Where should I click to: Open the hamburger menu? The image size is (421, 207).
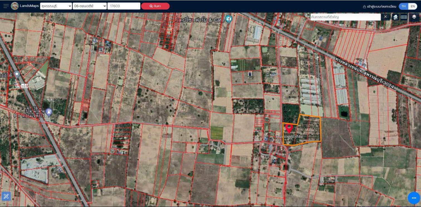6,6
